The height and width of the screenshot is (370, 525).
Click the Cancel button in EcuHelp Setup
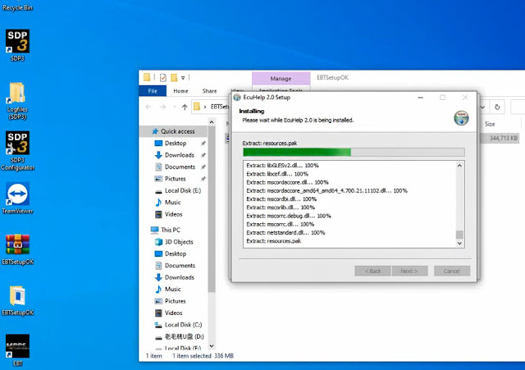coord(452,271)
